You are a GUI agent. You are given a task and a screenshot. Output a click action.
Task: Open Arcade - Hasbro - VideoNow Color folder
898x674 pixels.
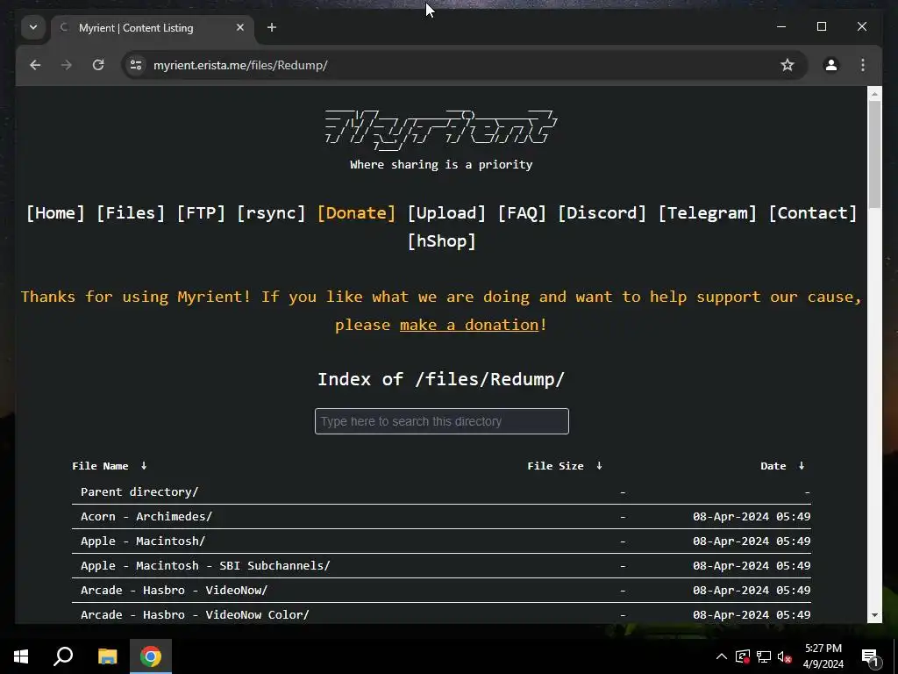pos(195,615)
